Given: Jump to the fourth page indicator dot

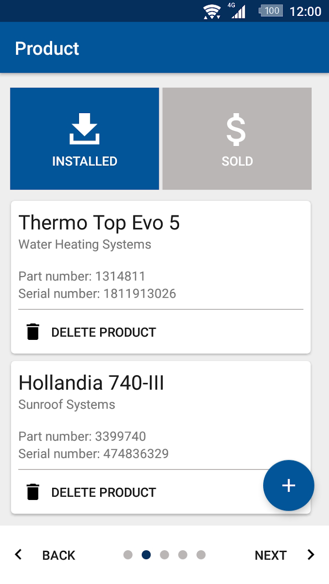Looking at the screenshot, I should (x=183, y=555).
